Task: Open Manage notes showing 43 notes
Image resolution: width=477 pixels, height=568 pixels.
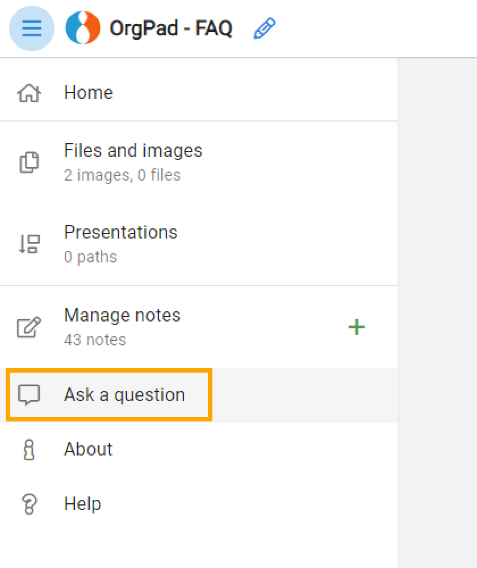Action: coord(122,315)
